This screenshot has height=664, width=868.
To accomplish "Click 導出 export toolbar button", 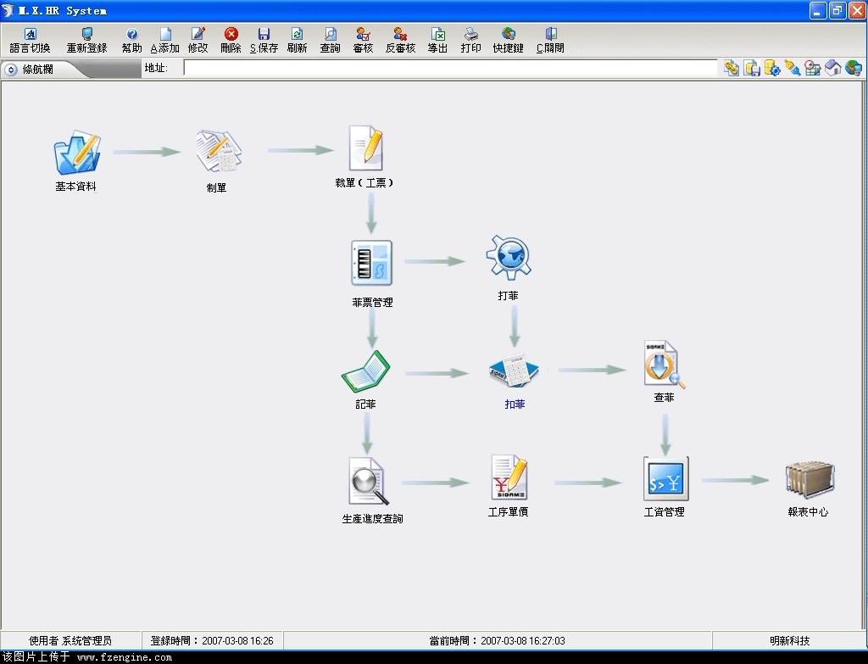I will click(x=437, y=41).
